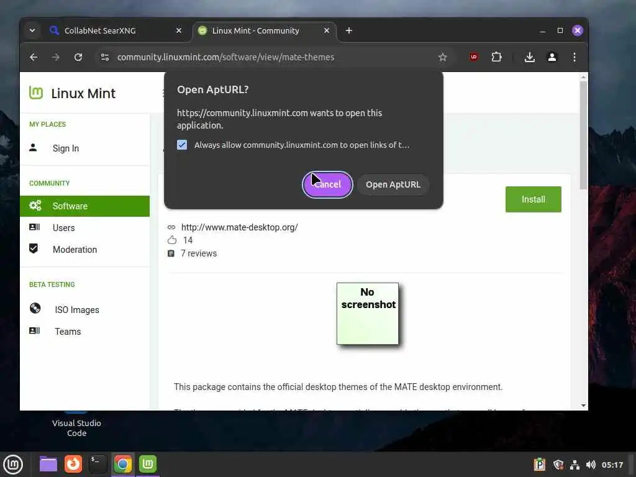Open the clipboard tray icon
636x477 pixels.
point(540,465)
